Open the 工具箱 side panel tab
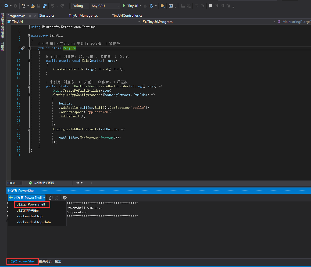311x267 pixels. pyautogui.click(x=2, y=46)
